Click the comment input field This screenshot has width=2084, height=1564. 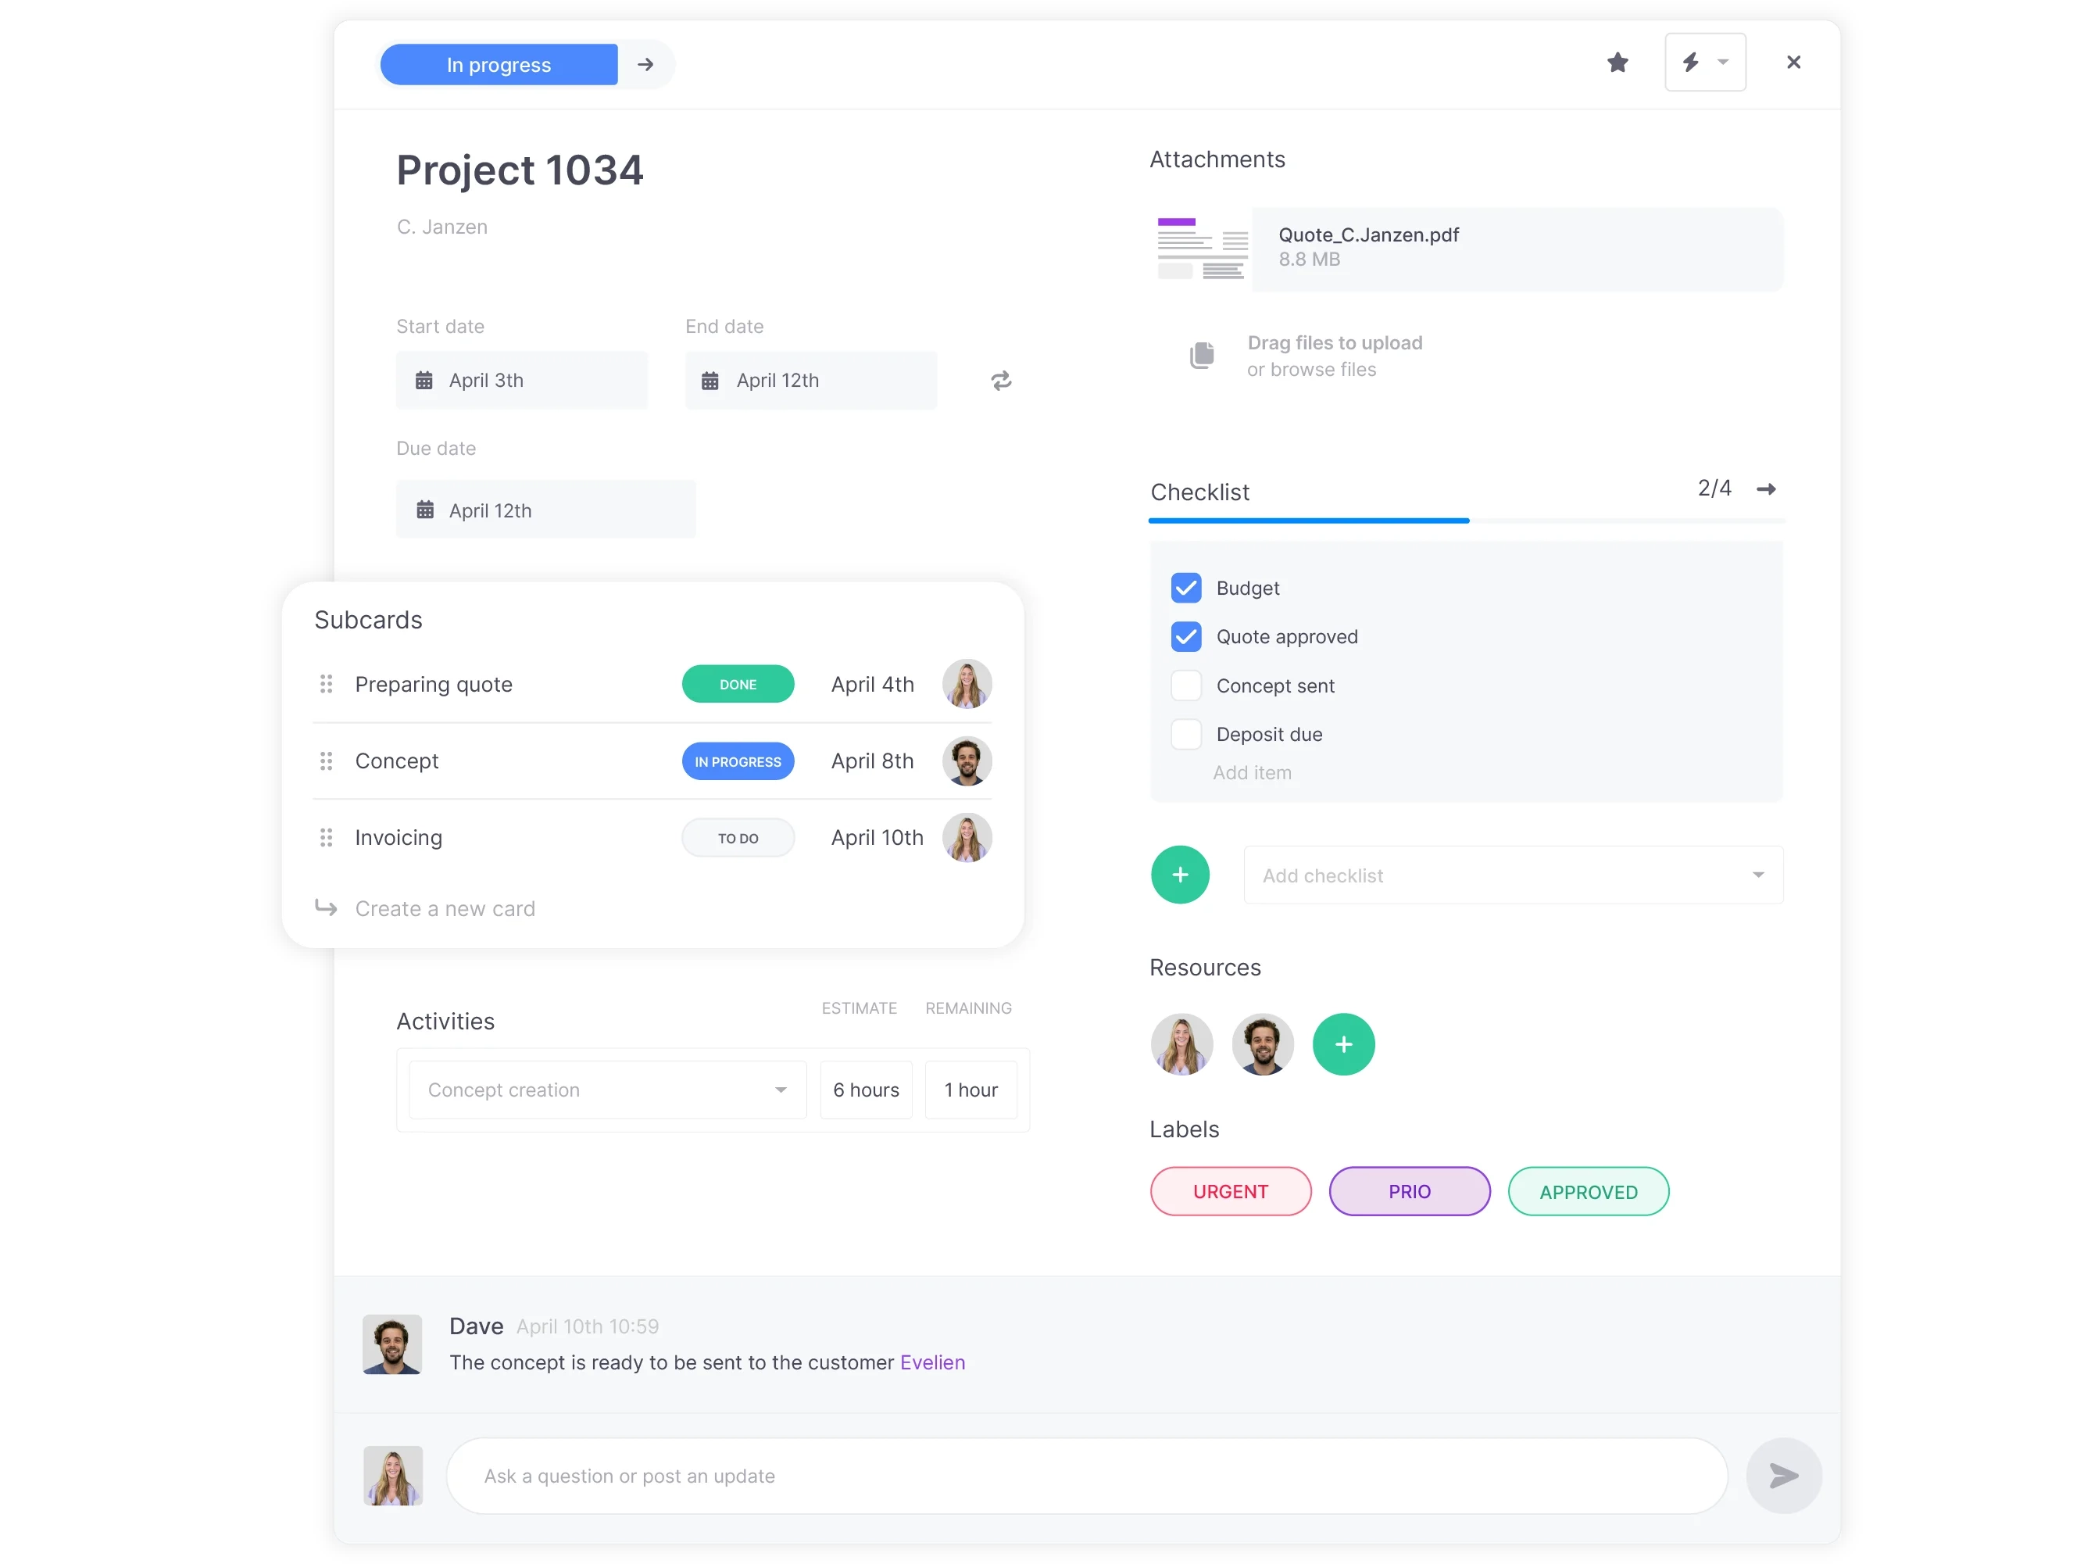tap(1084, 1475)
